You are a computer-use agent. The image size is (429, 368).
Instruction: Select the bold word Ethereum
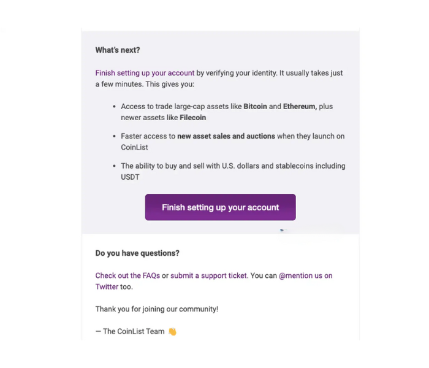pos(300,106)
